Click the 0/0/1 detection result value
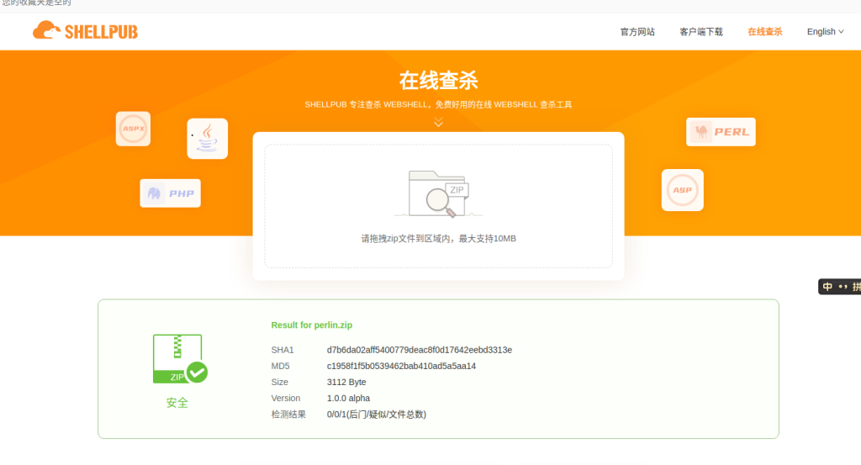This screenshot has width=861, height=465. tap(376, 414)
